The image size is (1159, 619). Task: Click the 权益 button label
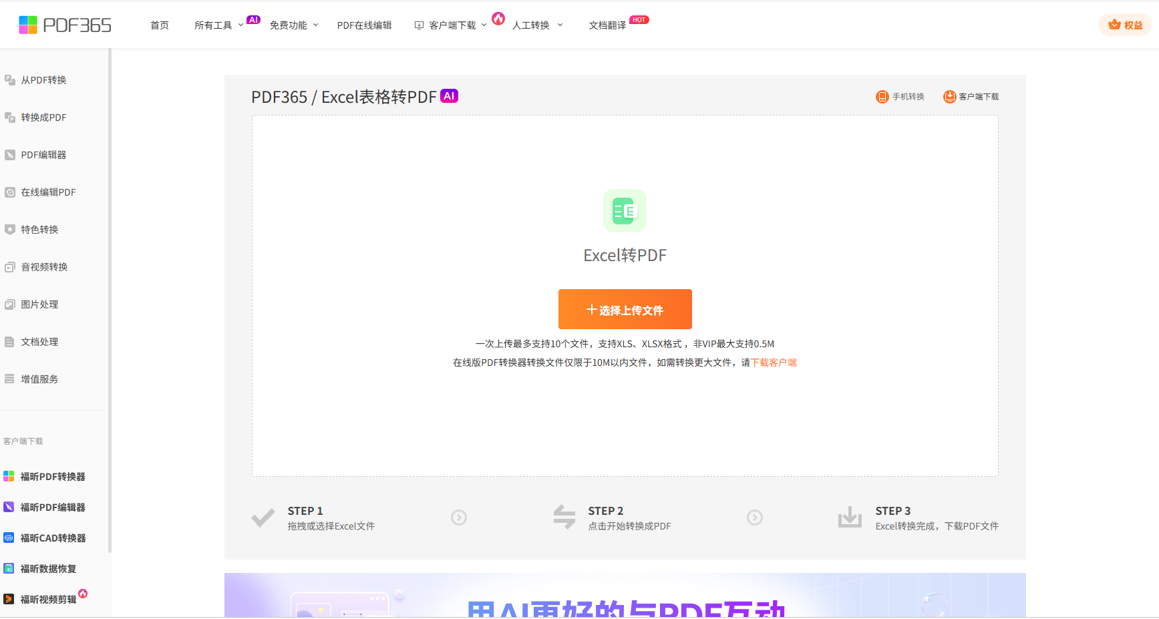1134,25
